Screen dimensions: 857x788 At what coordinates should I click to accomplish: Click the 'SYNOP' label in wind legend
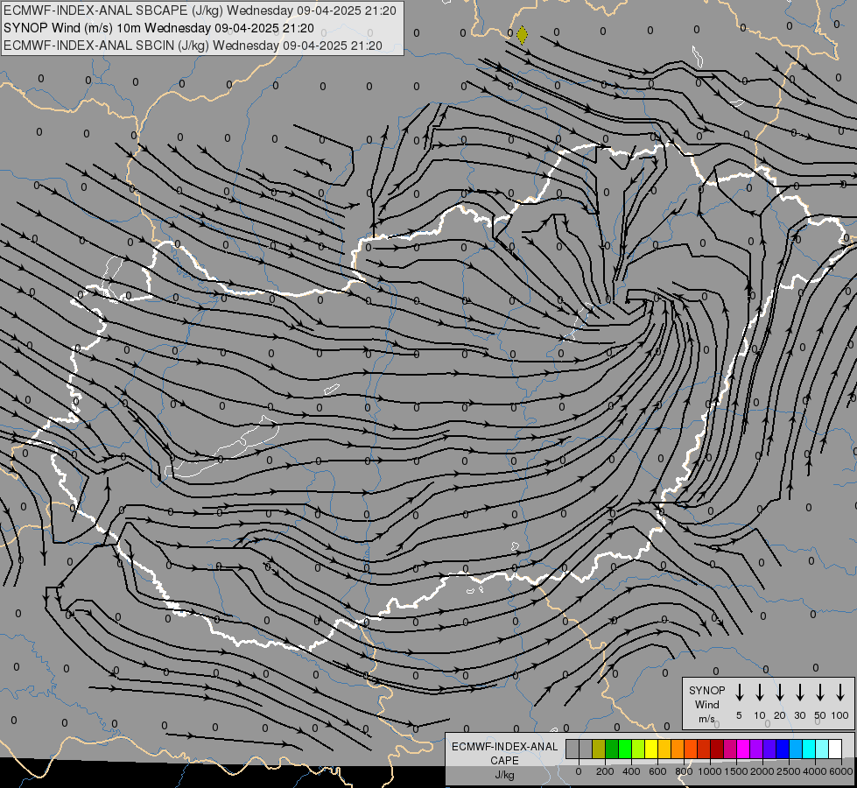(x=706, y=690)
